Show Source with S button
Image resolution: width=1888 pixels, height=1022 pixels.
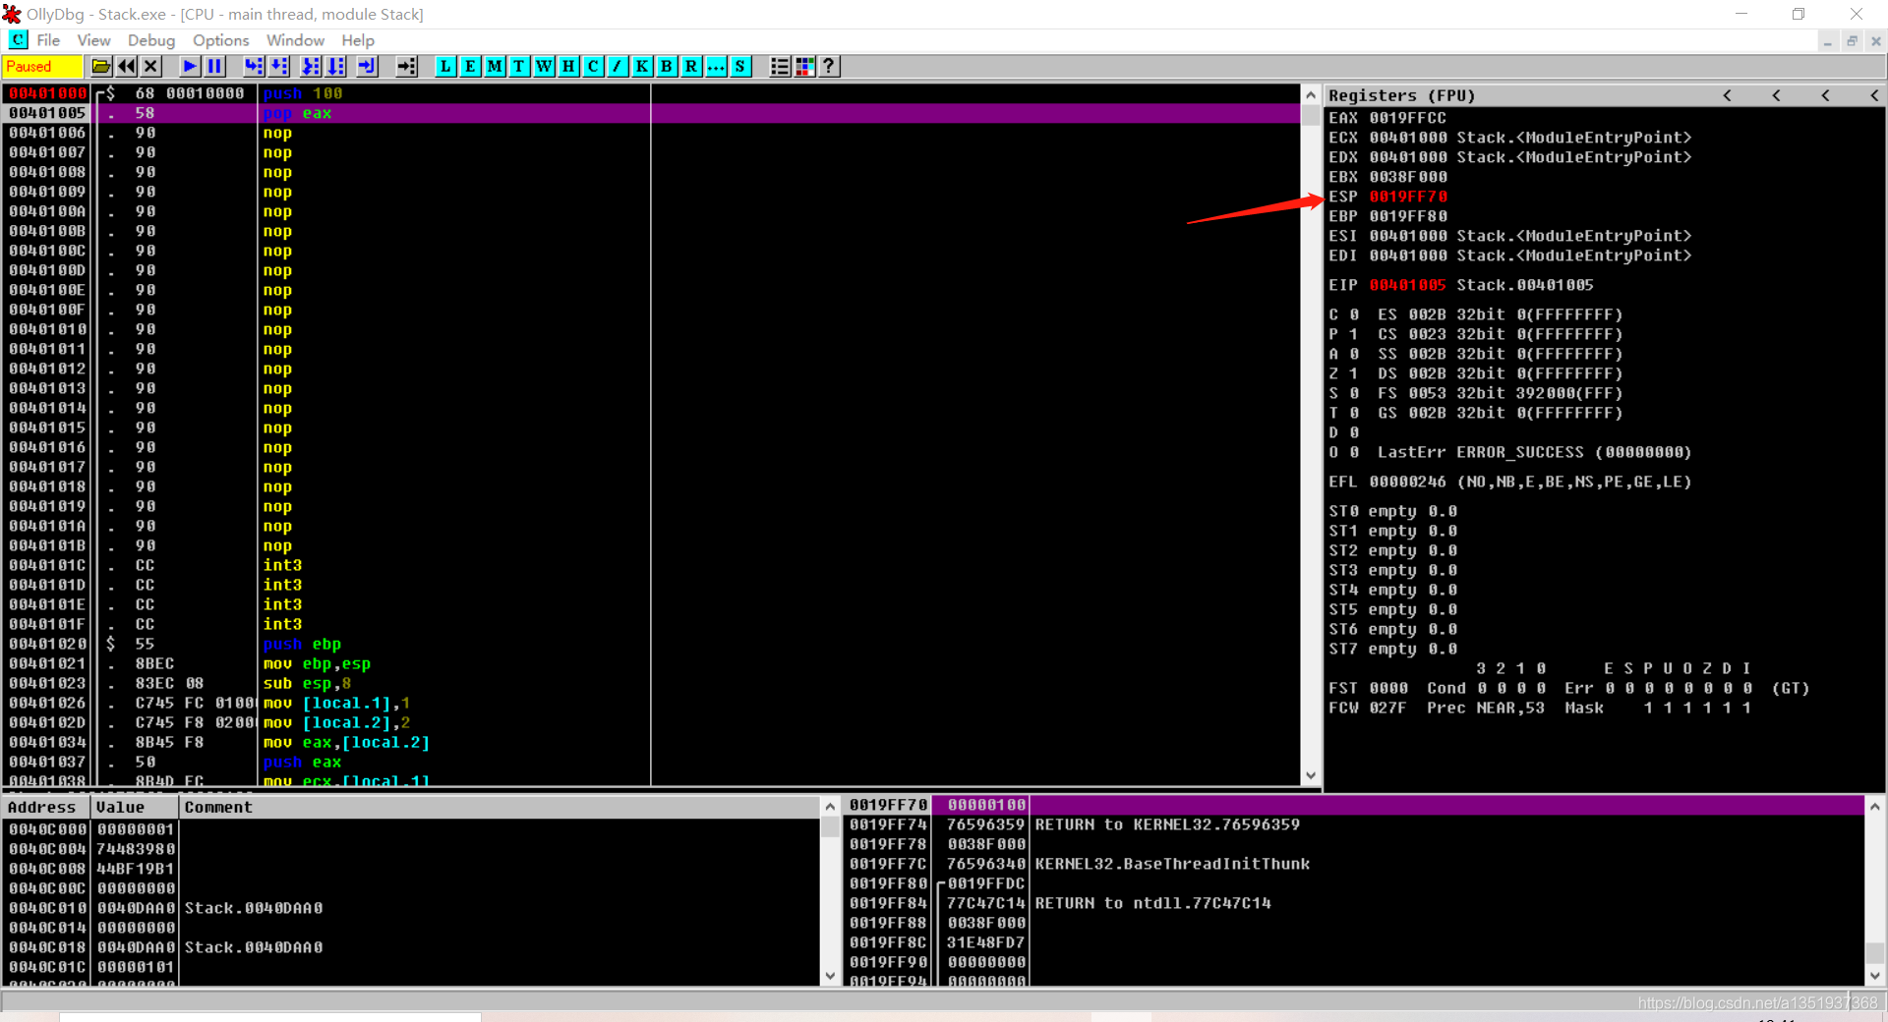(741, 66)
